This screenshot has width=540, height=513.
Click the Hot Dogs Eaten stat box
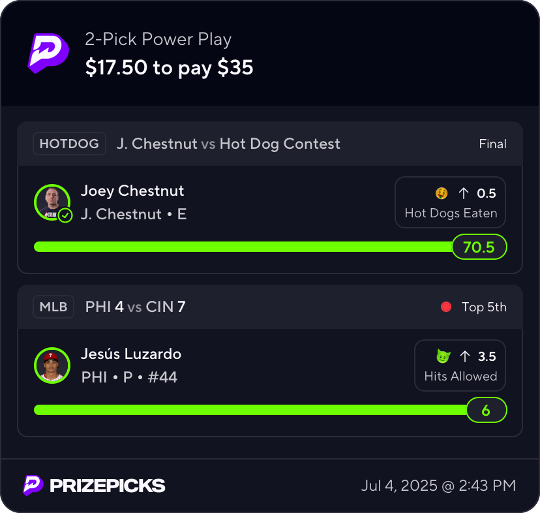click(450, 202)
